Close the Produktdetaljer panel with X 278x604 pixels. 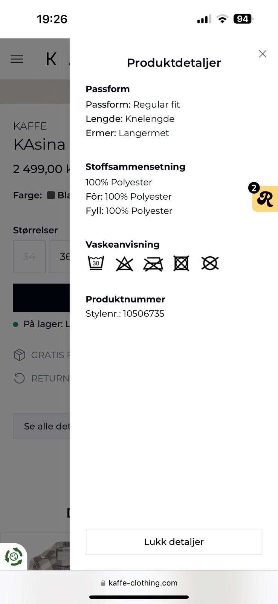[x=263, y=54]
